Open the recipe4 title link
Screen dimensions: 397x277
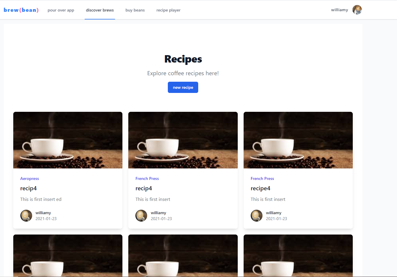coord(260,188)
